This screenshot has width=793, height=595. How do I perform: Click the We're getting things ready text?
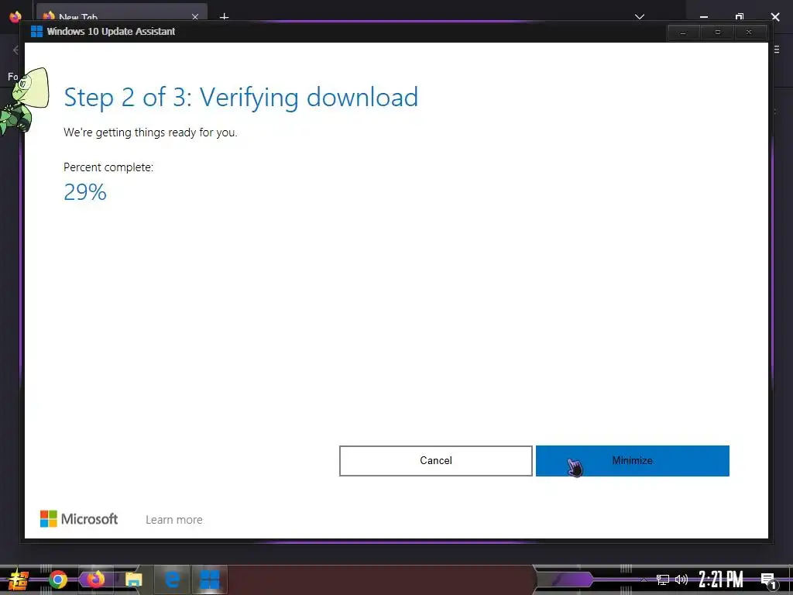150,132
